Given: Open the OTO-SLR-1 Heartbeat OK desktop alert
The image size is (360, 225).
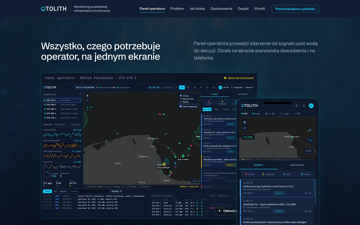Looking at the screenshot, I should pyautogui.click(x=219, y=134).
